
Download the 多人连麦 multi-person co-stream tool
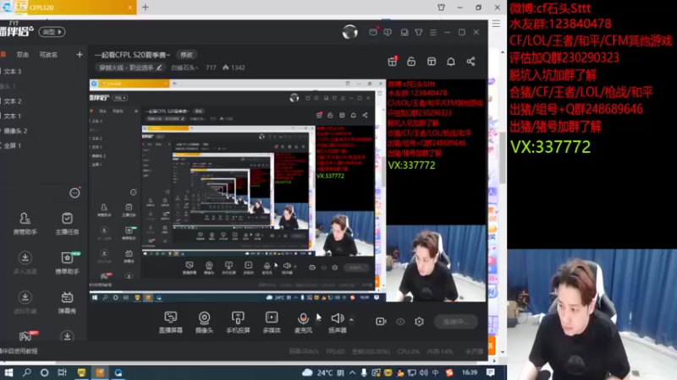pos(25,263)
